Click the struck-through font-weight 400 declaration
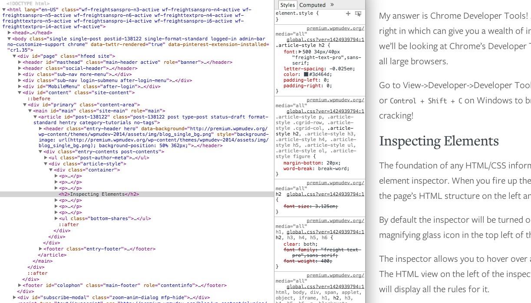The image size is (531, 303). tap(308, 261)
